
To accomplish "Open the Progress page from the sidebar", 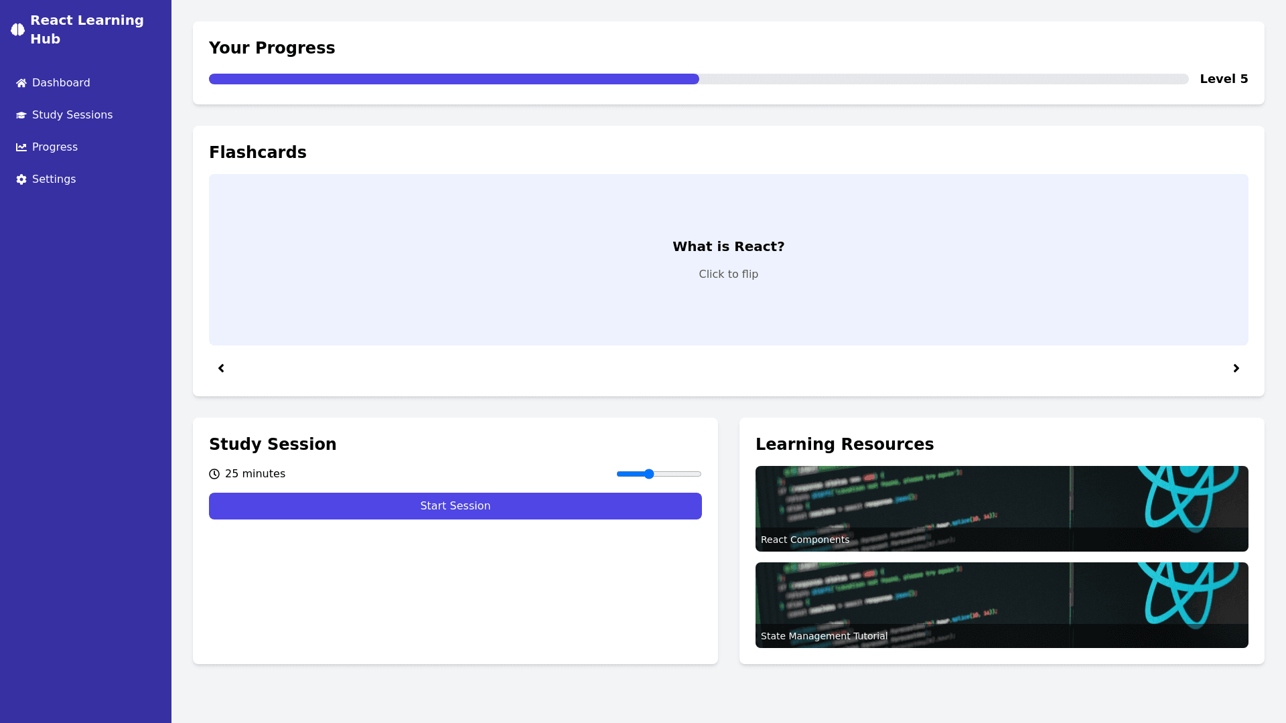I will point(55,147).
